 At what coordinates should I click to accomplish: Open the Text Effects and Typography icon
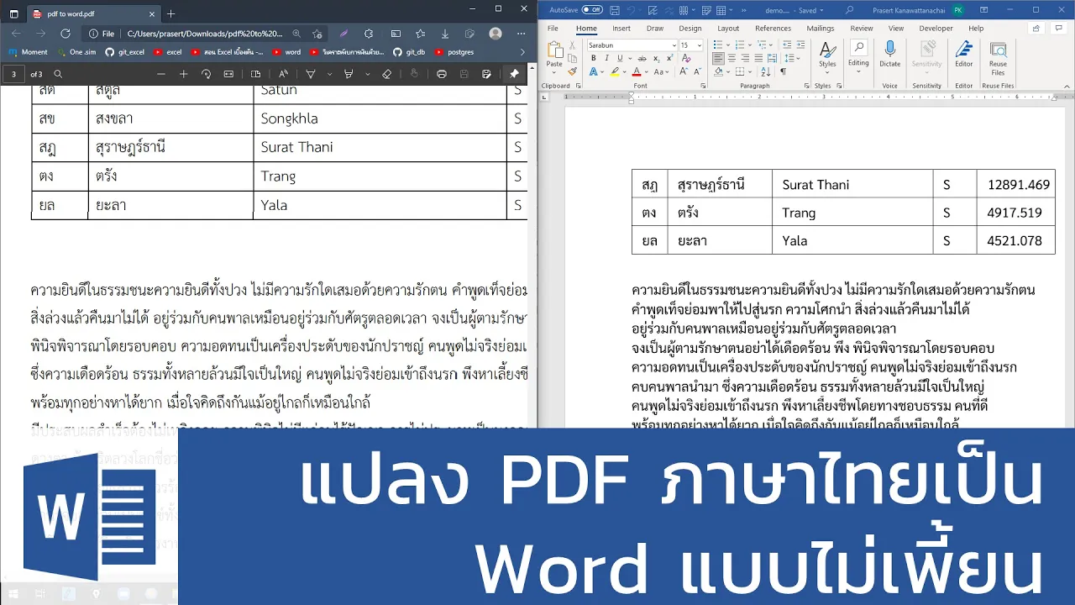(x=593, y=71)
